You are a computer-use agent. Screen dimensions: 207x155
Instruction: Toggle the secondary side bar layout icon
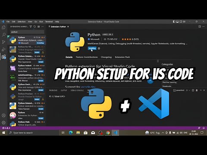click(x=181, y=22)
